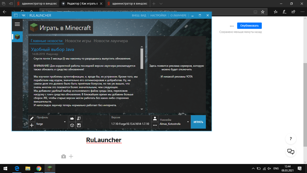Click the user account icon beside Никнейм
This screenshot has height=173, width=307.
tap(155, 119)
